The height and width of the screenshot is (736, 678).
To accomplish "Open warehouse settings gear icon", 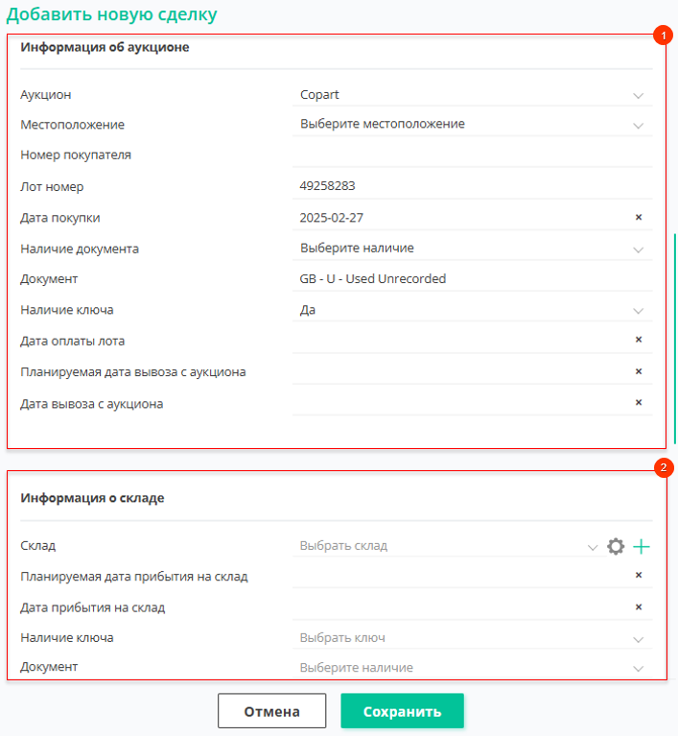I will coord(616,546).
